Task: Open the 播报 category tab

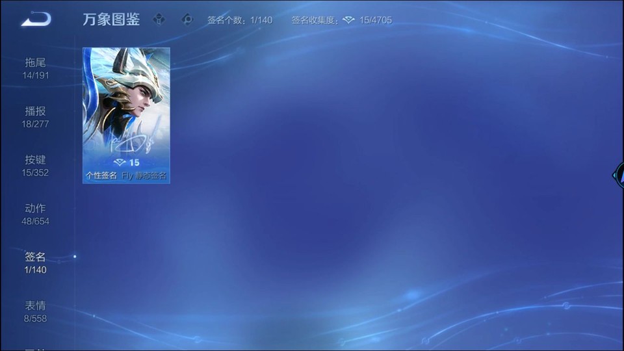Action: pyautogui.click(x=36, y=117)
